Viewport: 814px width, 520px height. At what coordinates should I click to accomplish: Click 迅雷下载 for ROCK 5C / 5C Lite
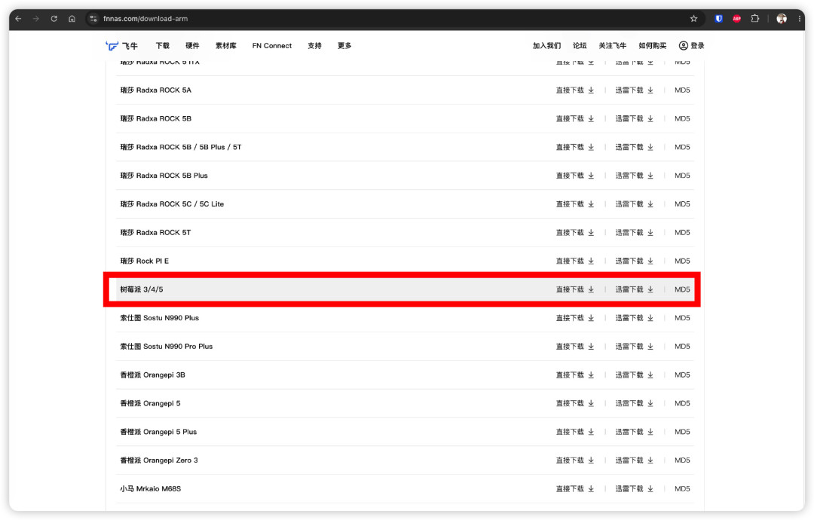635,204
